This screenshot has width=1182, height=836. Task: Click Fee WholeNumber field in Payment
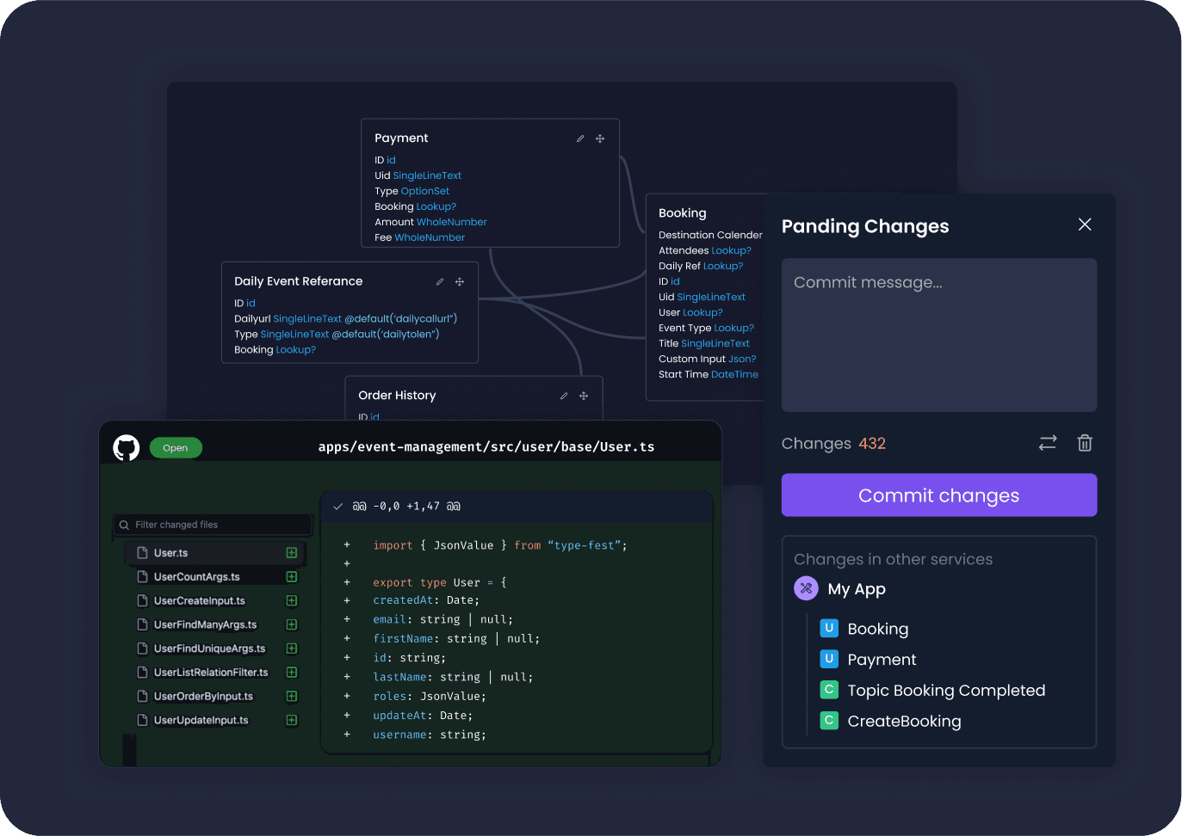click(x=419, y=237)
